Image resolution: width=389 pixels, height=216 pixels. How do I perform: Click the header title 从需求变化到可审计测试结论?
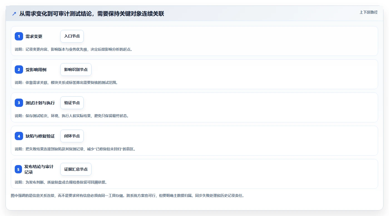[x=92, y=14]
